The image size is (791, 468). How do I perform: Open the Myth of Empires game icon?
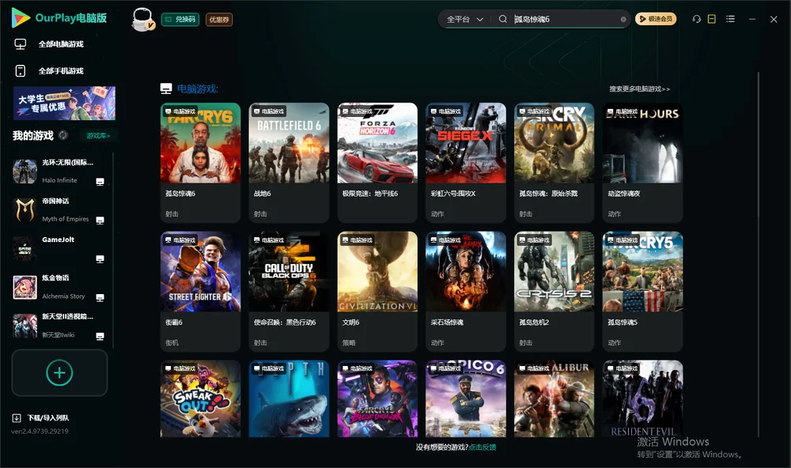25,209
